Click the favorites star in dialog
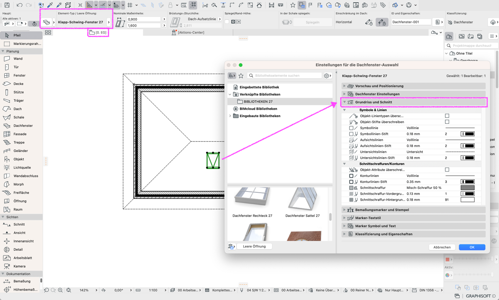The height and width of the screenshot is (300, 499). 241,76
